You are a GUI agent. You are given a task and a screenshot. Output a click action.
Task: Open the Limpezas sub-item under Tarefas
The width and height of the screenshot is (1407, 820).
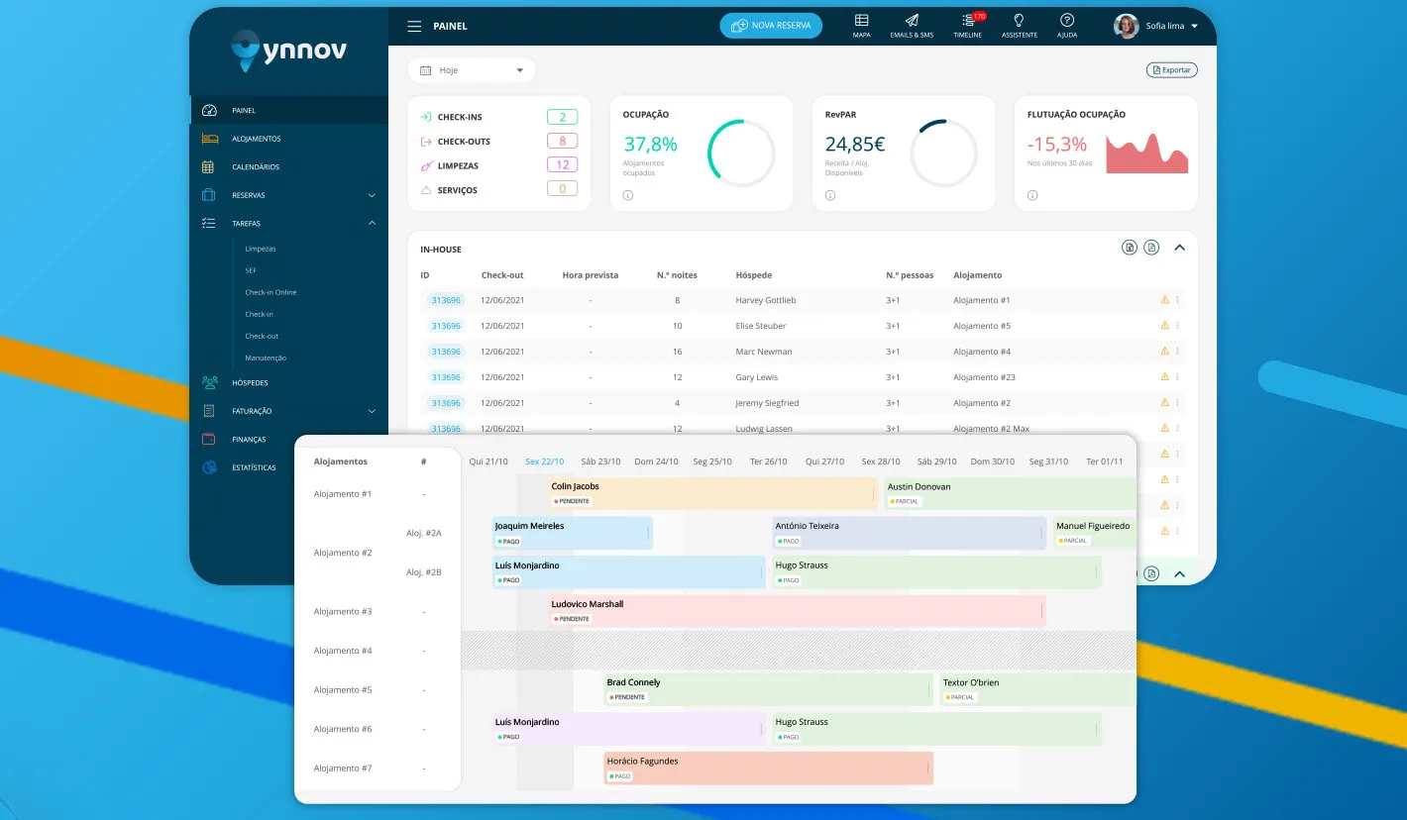point(261,249)
